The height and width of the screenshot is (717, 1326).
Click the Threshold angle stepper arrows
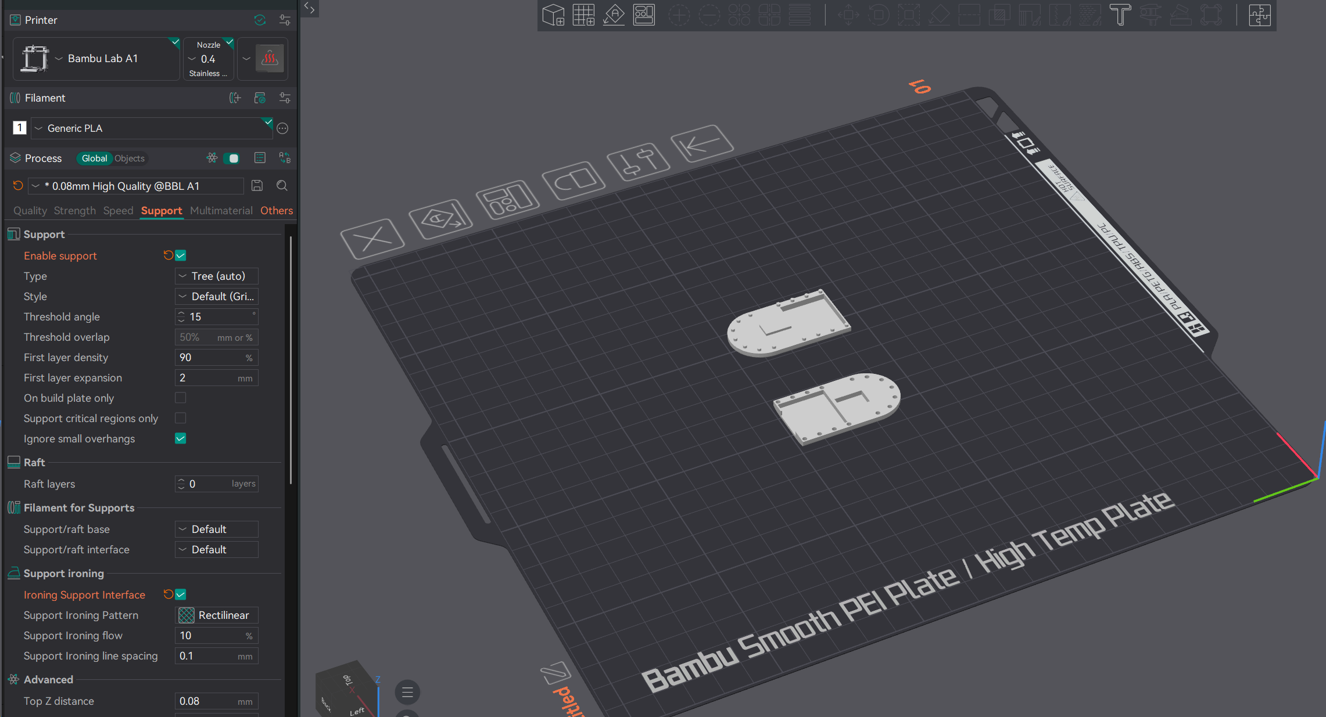coord(181,316)
